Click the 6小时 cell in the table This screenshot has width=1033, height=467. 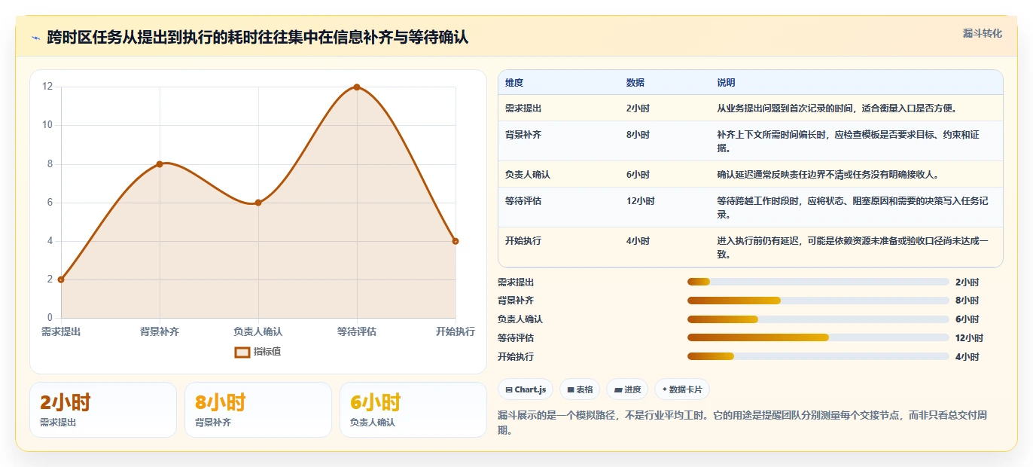[638, 175]
